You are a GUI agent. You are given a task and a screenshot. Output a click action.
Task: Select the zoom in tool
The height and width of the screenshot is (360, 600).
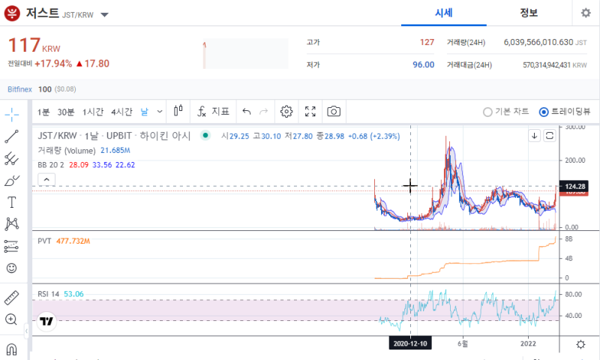coord(11,319)
